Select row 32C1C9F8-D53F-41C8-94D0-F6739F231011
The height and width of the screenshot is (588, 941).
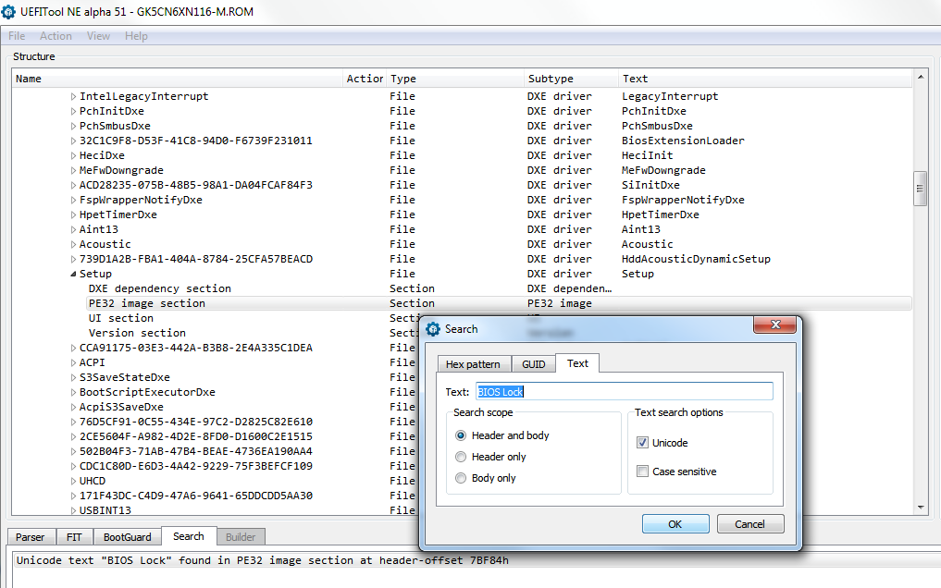[x=461, y=141]
